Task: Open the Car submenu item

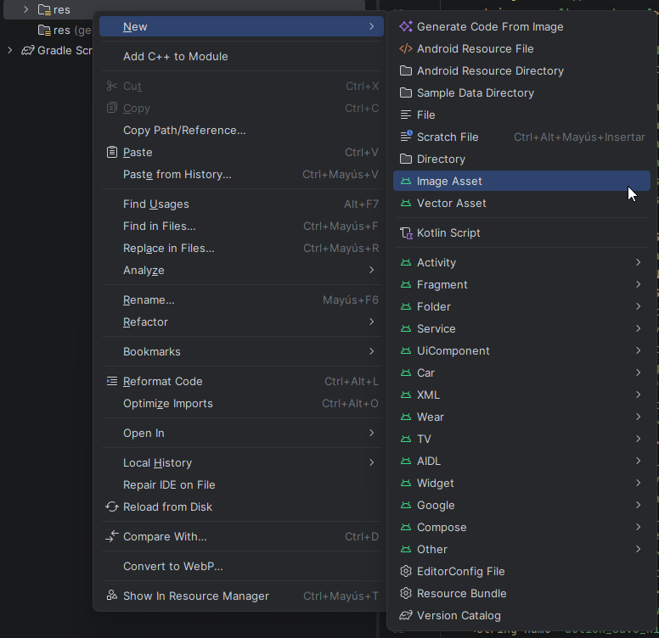Action: [x=521, y=372]
